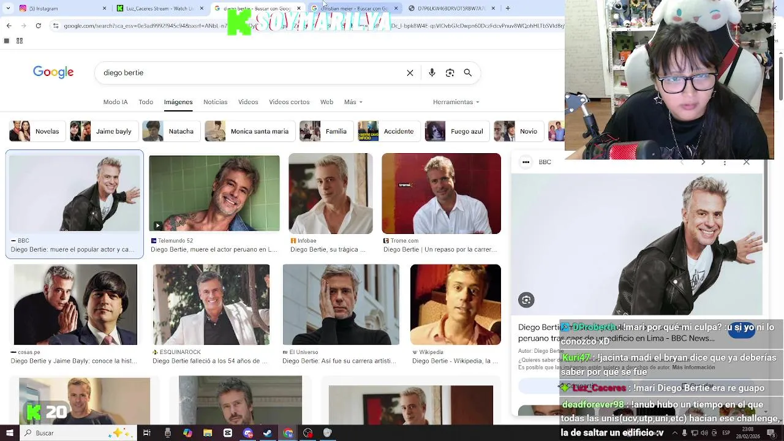
Task: Close the image preview panel
Action: tap(746, 162)
